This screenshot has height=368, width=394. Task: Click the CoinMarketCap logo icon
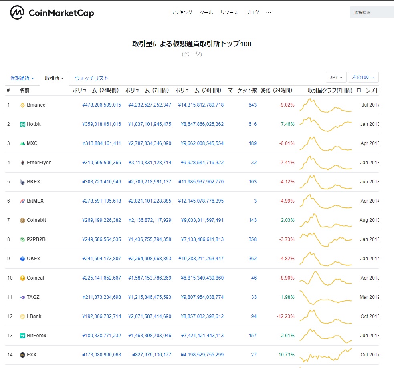[17, 12]
